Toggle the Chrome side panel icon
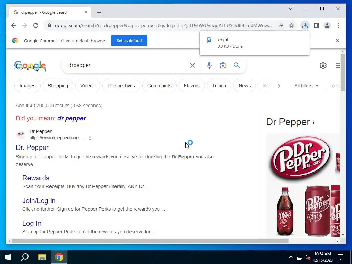The height and width of the screenshot is (264, 352). [316, 25]
